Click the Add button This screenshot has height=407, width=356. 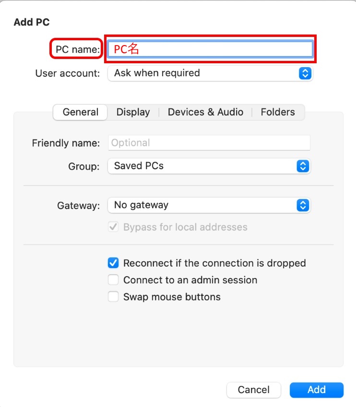point(317,390)
